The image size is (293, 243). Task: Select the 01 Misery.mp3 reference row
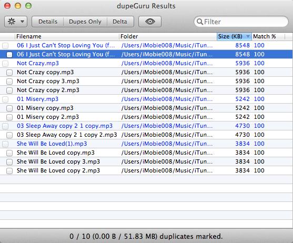click(x=146, y=99)
